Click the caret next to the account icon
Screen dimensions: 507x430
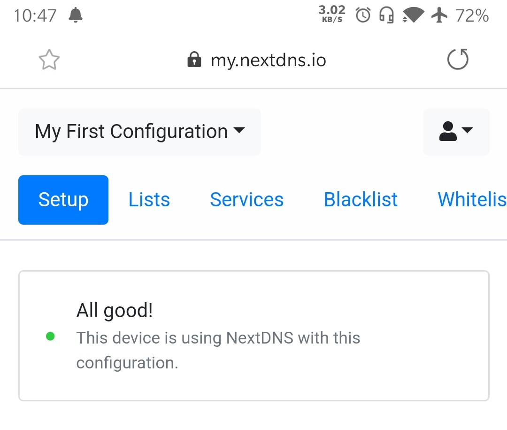468,130
